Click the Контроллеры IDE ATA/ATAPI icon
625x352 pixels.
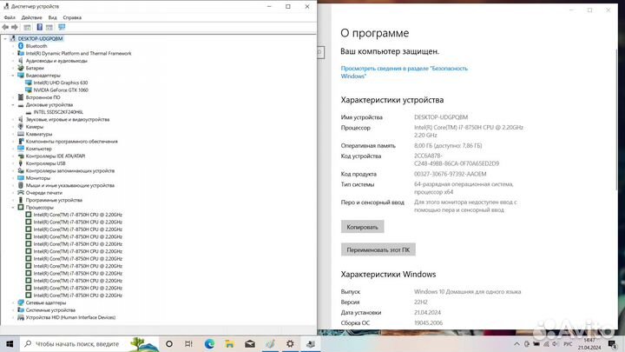click(x=21, y=156)
